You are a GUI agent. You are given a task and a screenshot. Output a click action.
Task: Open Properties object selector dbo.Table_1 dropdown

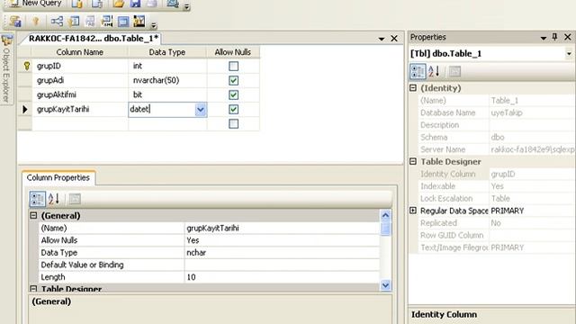click(x=569, y=54)
